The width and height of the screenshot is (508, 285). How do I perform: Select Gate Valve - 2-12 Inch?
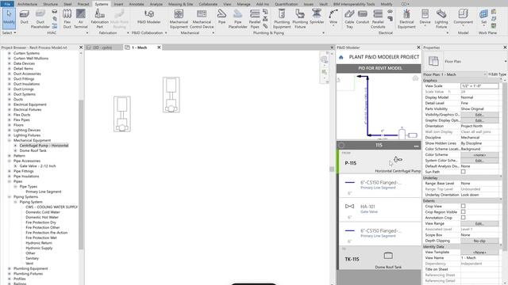pos(37,165)
